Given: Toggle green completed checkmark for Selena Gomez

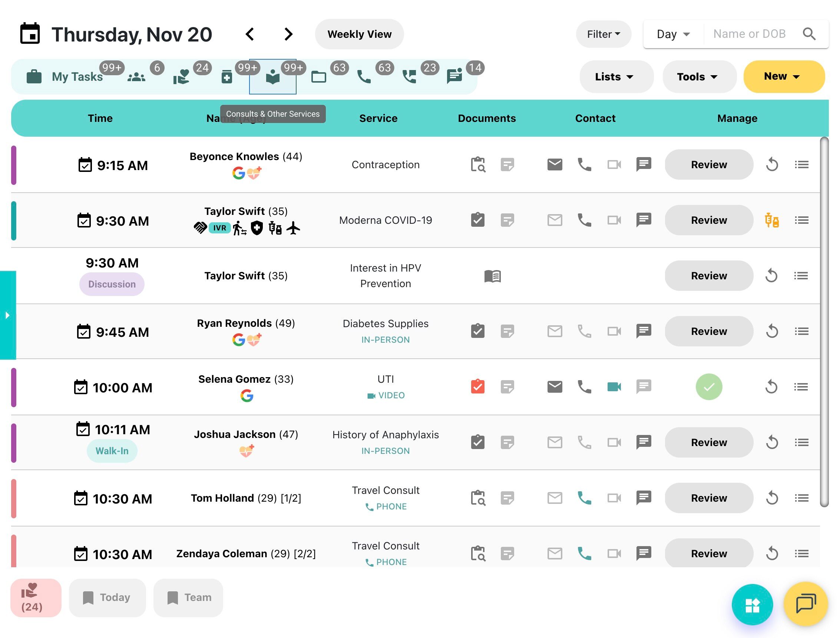Looking at the screenshot, I should tap(708, 387).
